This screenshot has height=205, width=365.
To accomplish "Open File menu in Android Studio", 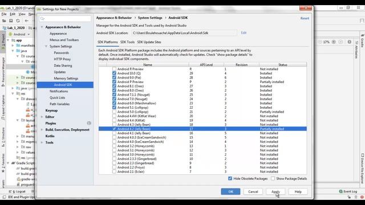I will pyautogui.click(x=4, y=14).
